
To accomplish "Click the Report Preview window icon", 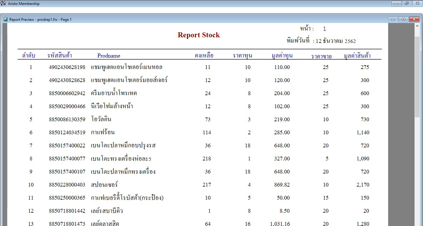I will pos(5,19).
